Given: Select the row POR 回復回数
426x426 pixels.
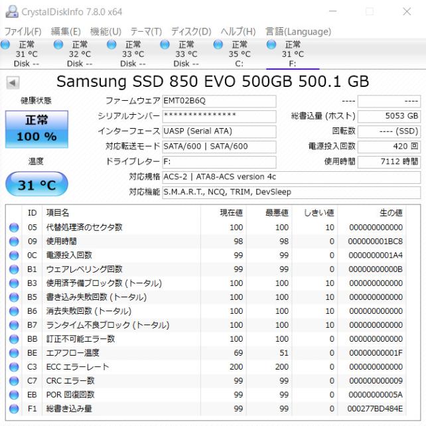Looking at the screenshot, I should pyautogui.click(x=206, y=395).
